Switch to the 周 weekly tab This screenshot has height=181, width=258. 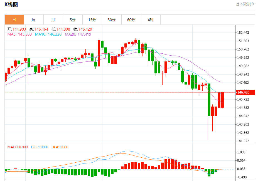(x=34, y=20)
